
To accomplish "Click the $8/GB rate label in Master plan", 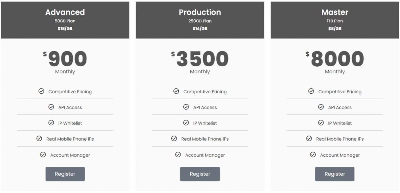I will click(335, 29).
